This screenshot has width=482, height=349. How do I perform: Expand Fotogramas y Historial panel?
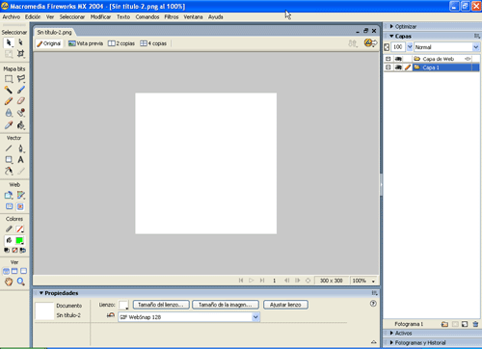[x=391, y=342]
